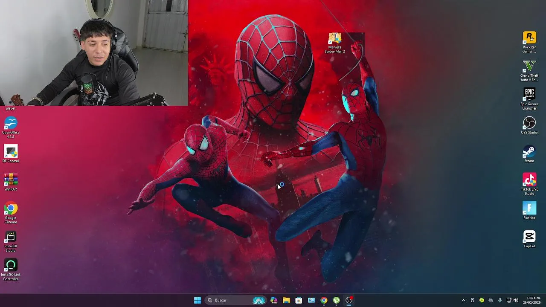Open Microsoft Store taskbar icon
546x307 pixels.
pos(299,300)
